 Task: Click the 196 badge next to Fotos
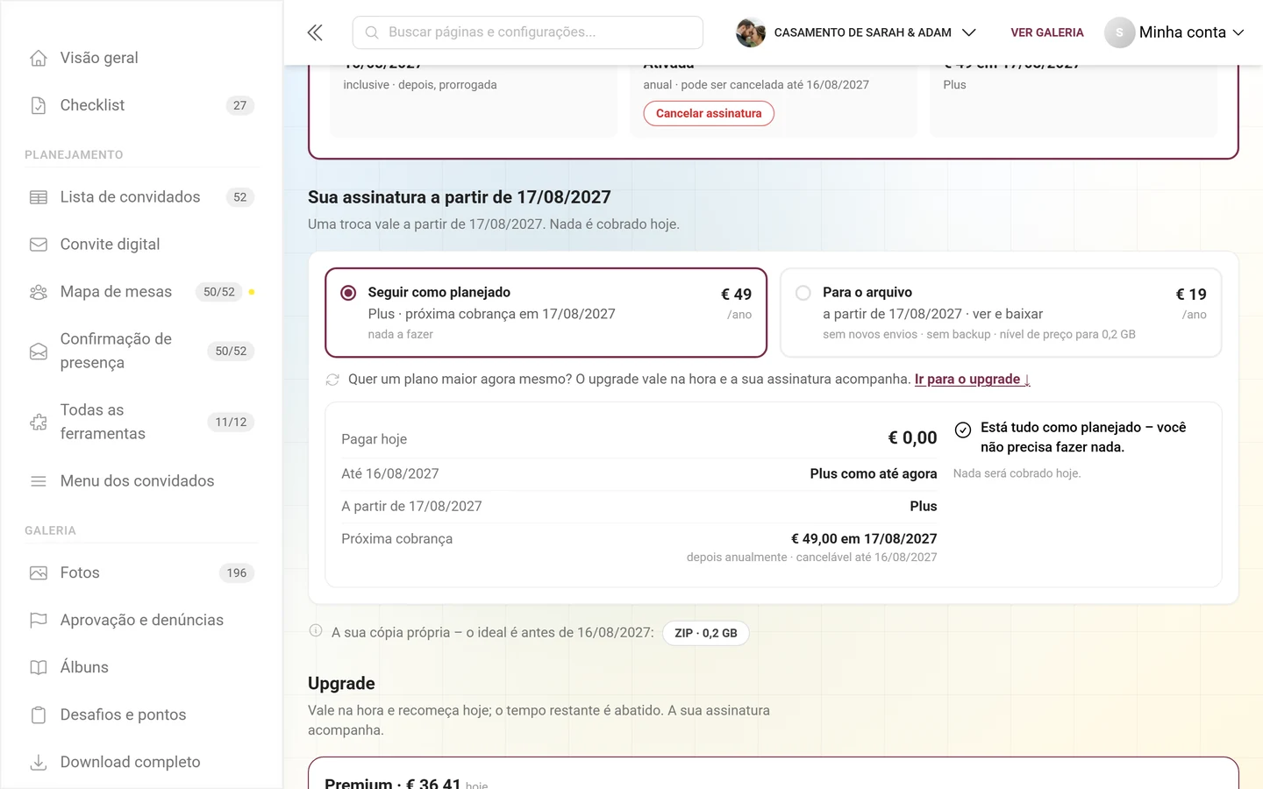(237, 573)
